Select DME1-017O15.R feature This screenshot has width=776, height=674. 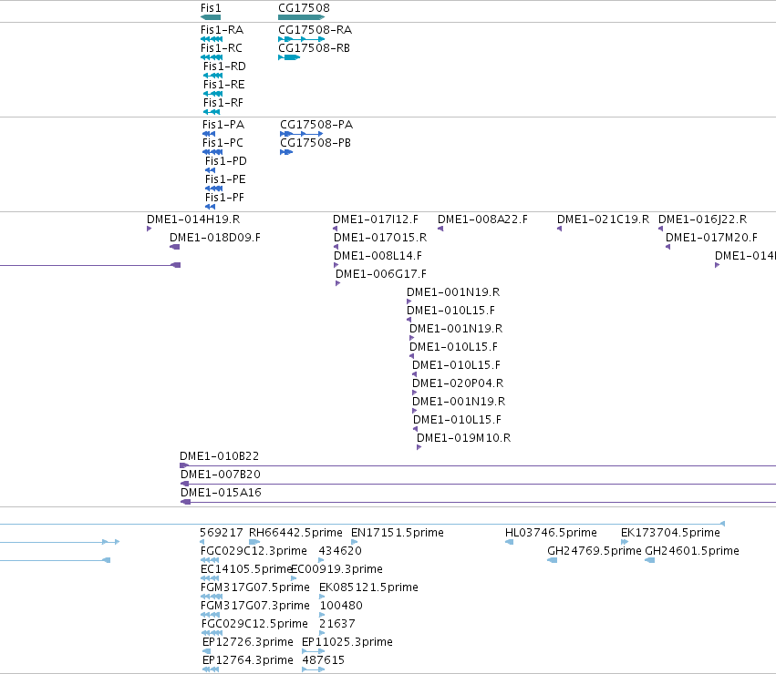point(380,238)
